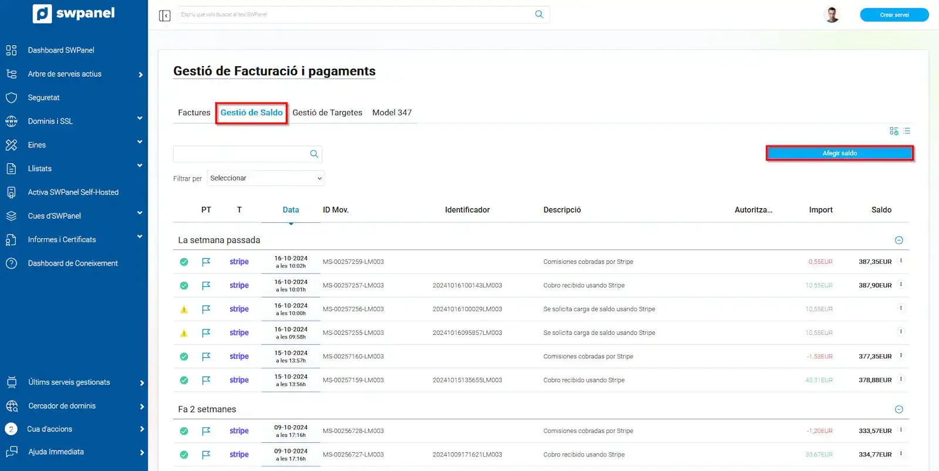The image size is (939, 471).
Task: Open row options for MS-00257255-LM003
Action: coord(901,331)
